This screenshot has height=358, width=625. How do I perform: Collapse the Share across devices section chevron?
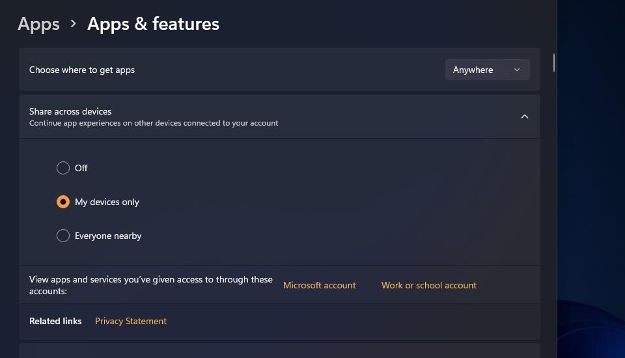pos(525,117)
